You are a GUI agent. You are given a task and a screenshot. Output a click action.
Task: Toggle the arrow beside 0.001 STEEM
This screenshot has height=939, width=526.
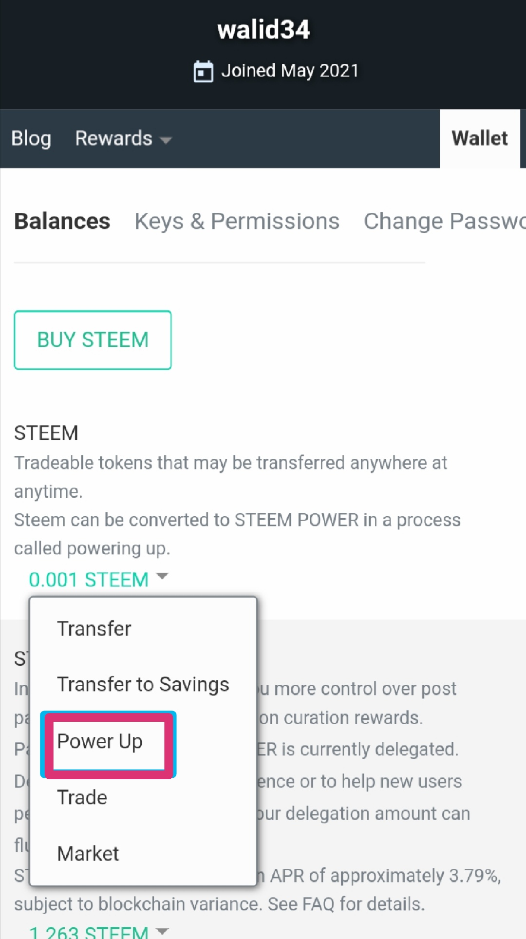coord(162,576)
